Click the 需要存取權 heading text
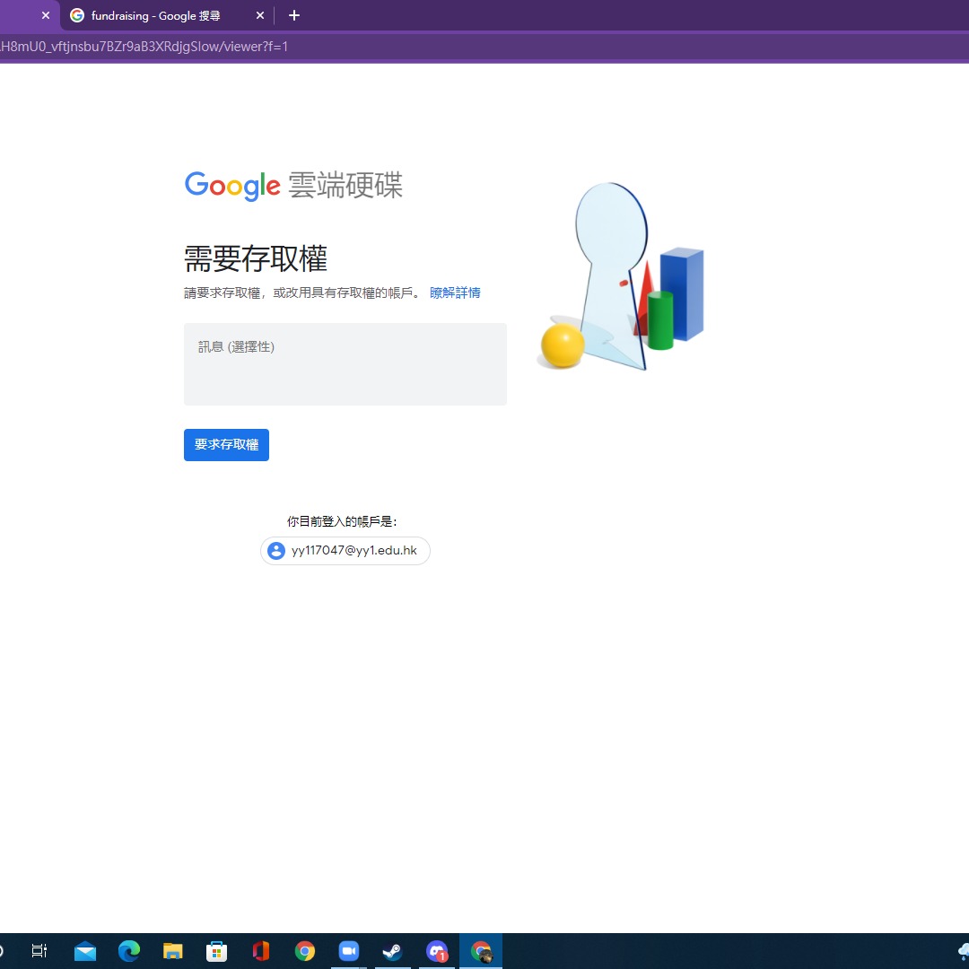Screen dimensions: 969x969 255,258
